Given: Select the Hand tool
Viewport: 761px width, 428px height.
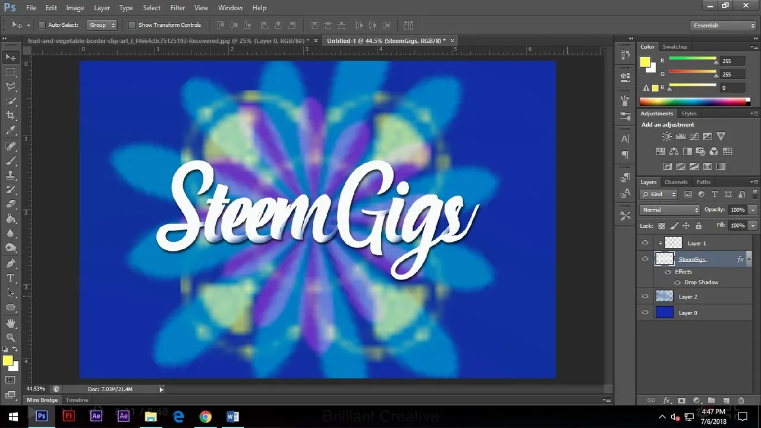Looking at the screenshot, I should pyautogui.click(x=11, y=323).
